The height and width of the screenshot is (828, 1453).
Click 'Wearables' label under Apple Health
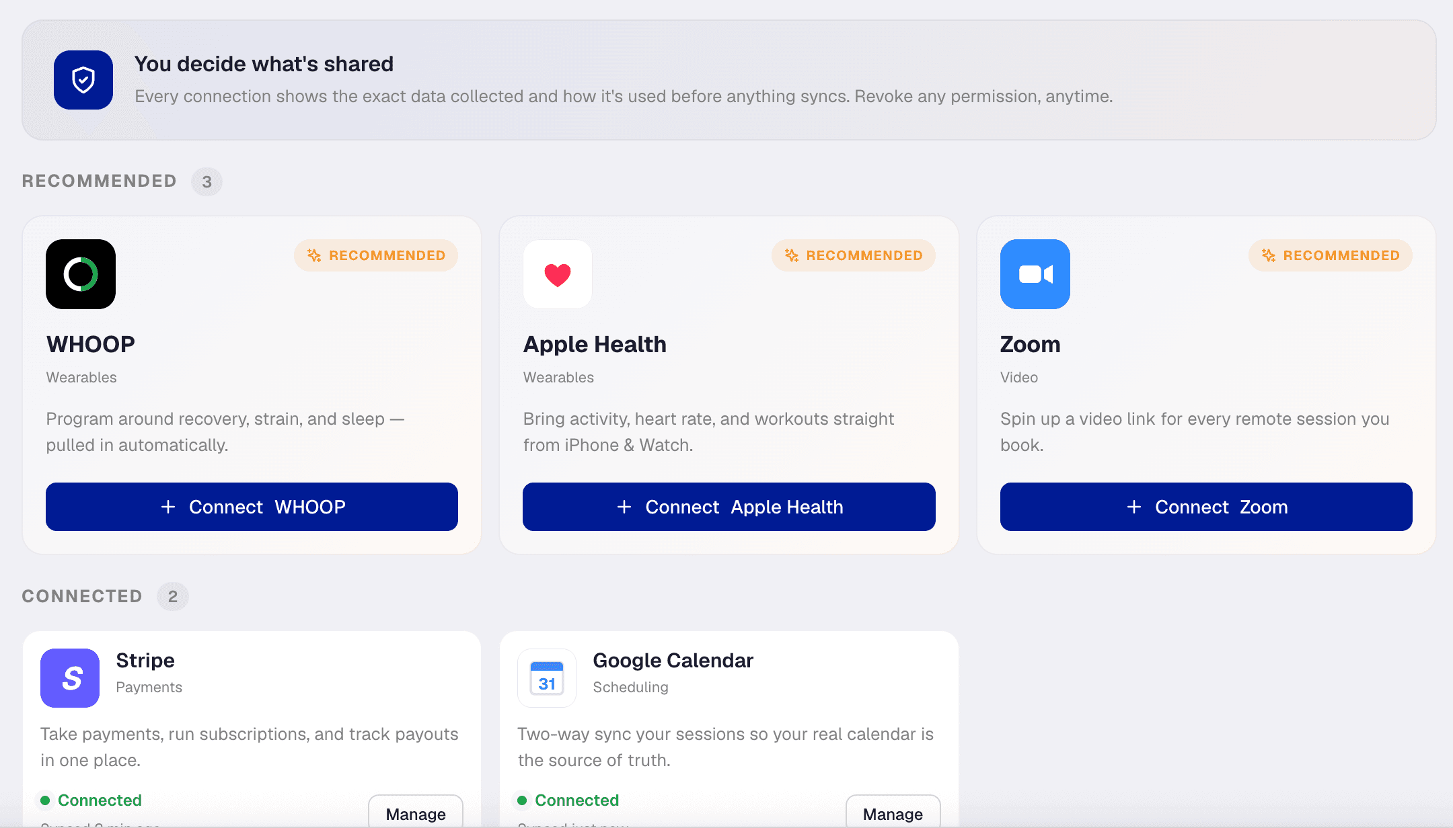click(x=558, y=377)
